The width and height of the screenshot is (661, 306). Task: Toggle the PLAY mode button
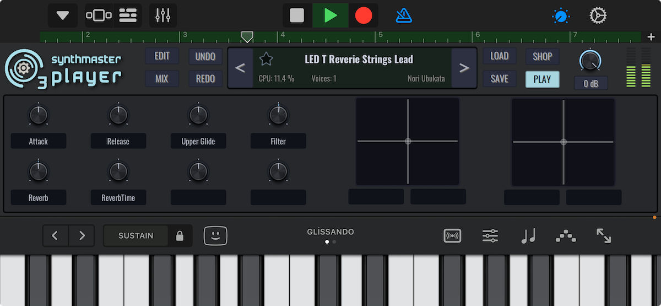[x=542, y=79]
